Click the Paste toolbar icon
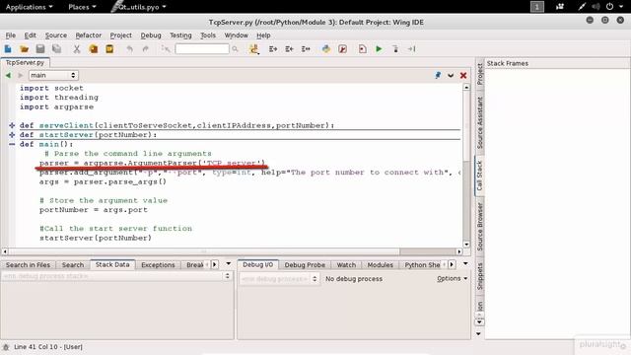This screenshot has width=631, height=355. 109,49
